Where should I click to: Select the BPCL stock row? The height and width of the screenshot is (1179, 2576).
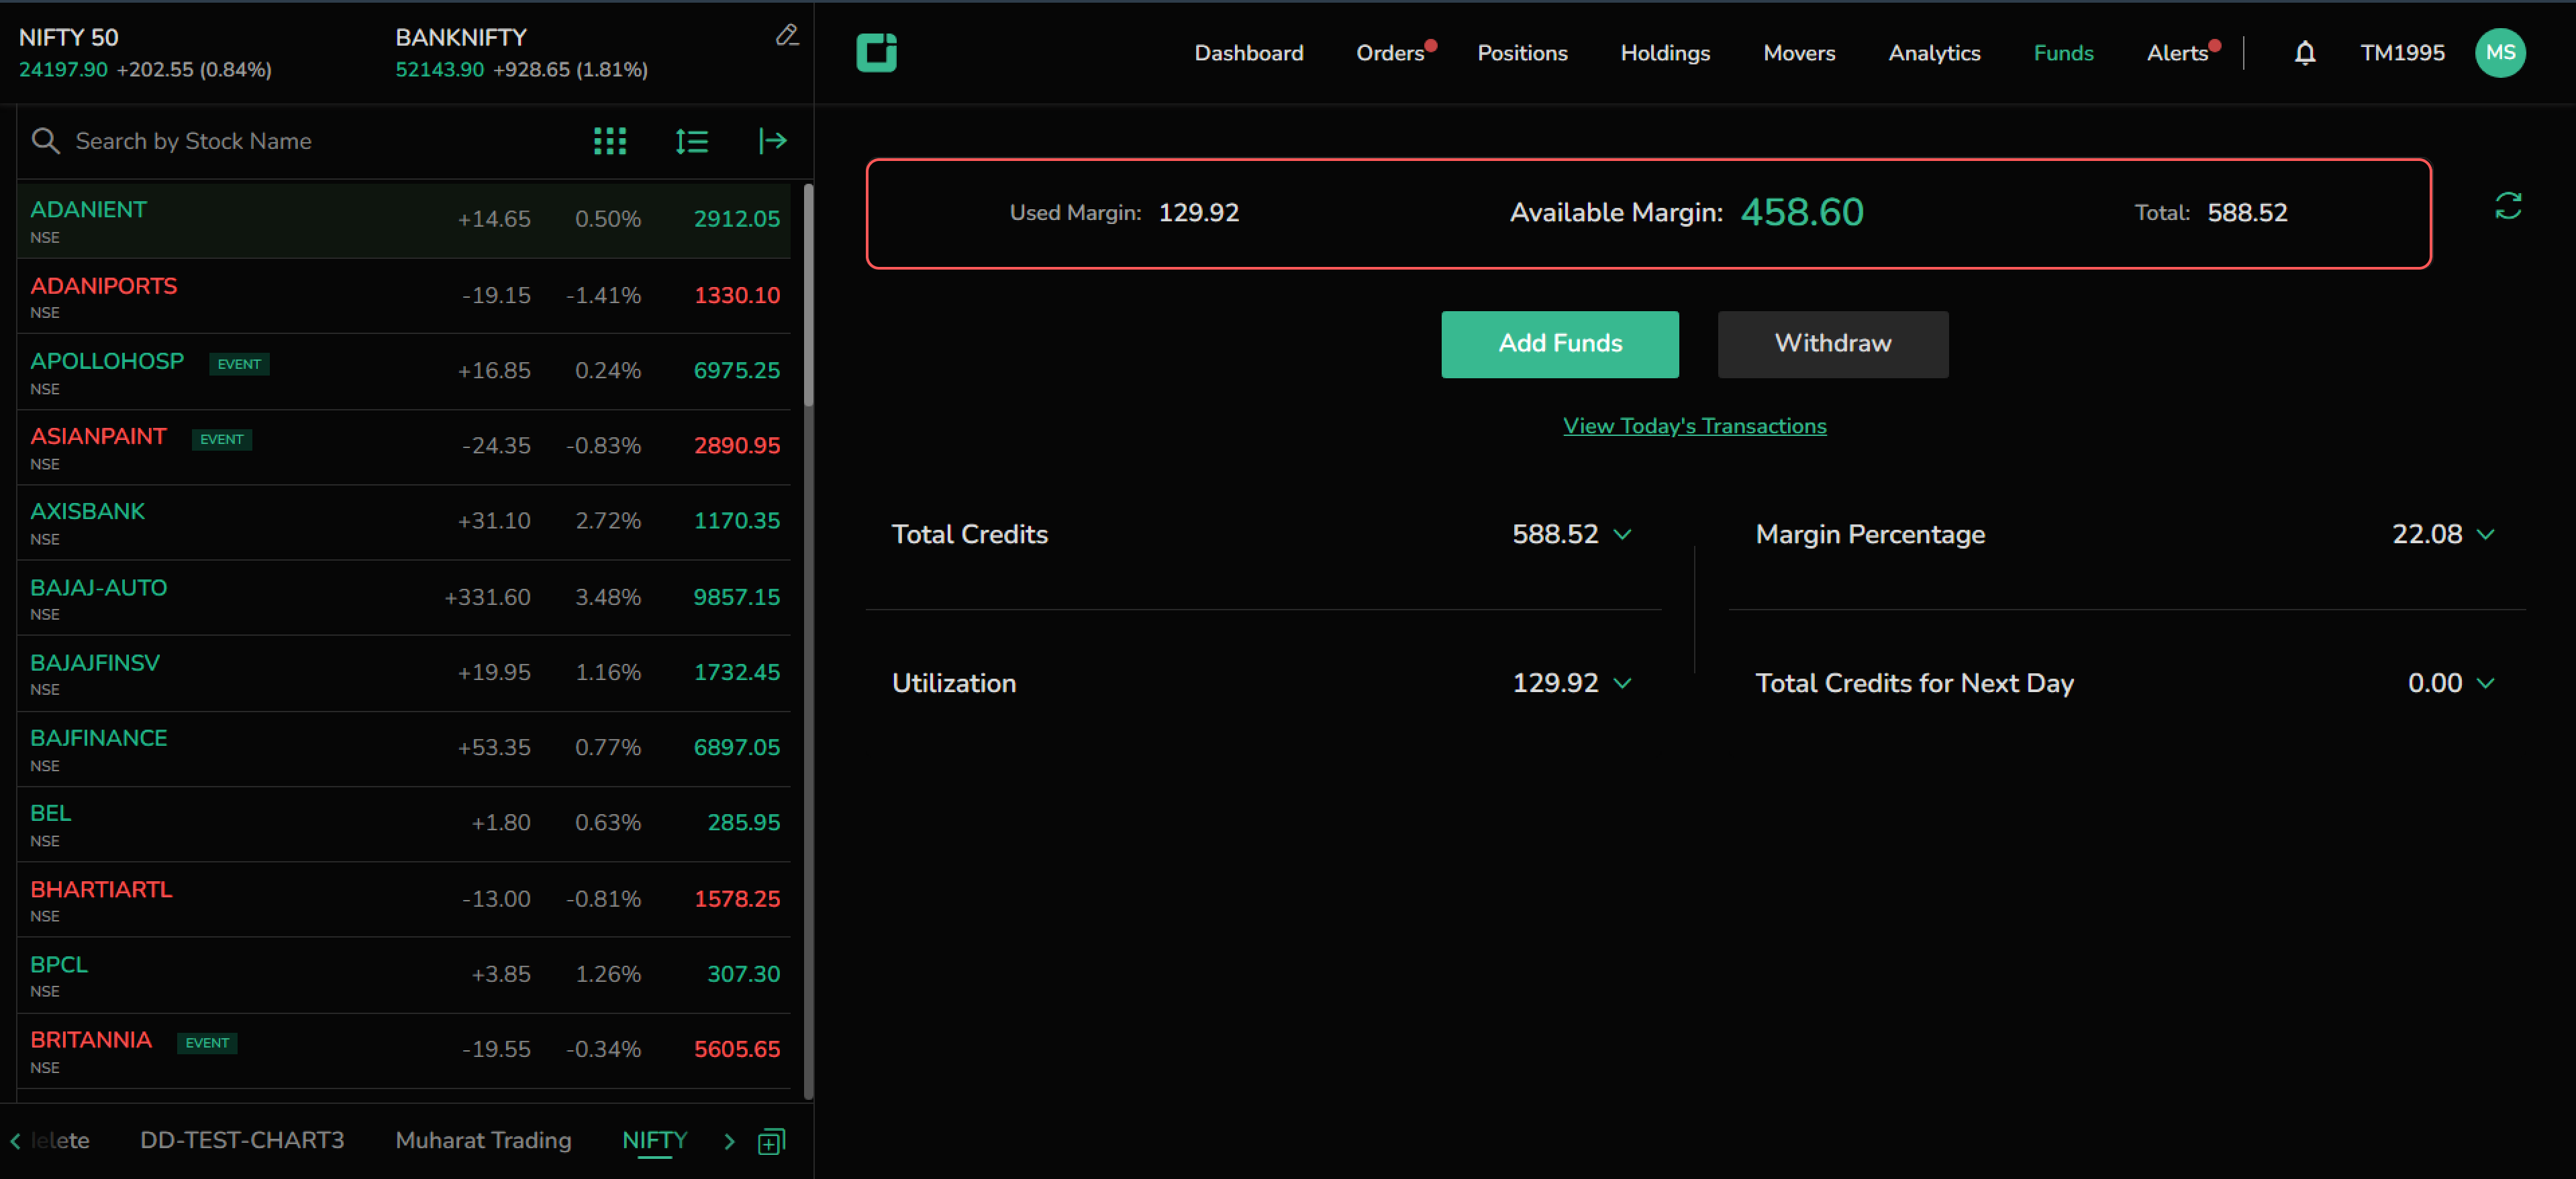pyautogui.click(x=404, y=975)
